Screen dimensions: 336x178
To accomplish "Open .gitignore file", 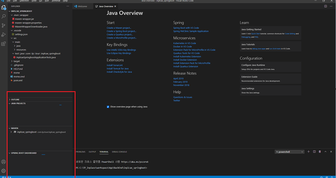I will pyautogui.click(x=19, y=65).
